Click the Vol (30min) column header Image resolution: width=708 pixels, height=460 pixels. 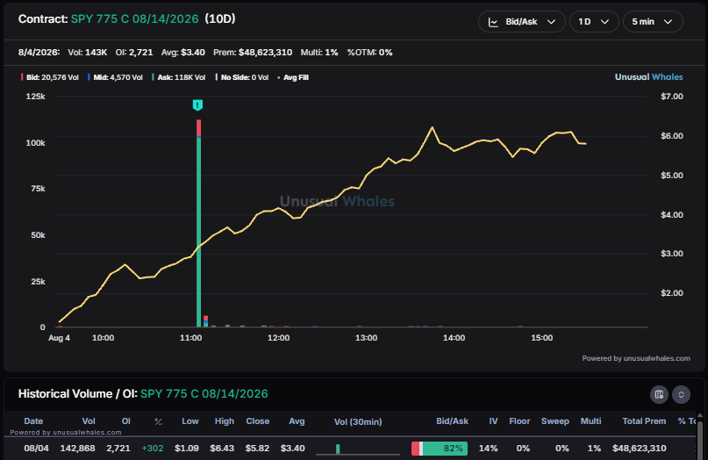(358, 421)
